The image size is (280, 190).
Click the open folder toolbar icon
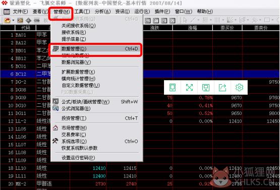[x=8, y=20]
